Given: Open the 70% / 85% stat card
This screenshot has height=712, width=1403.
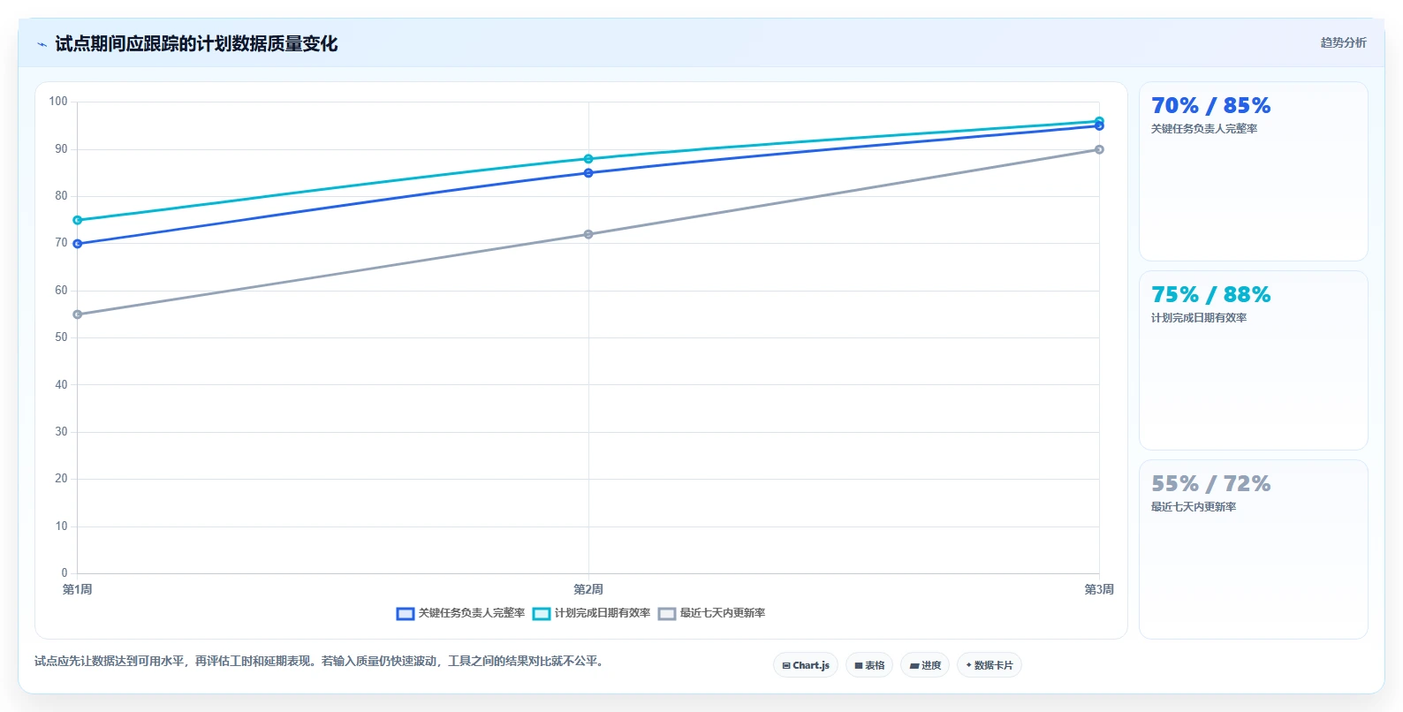Looking at the screenshot, I should (1254, 171).
